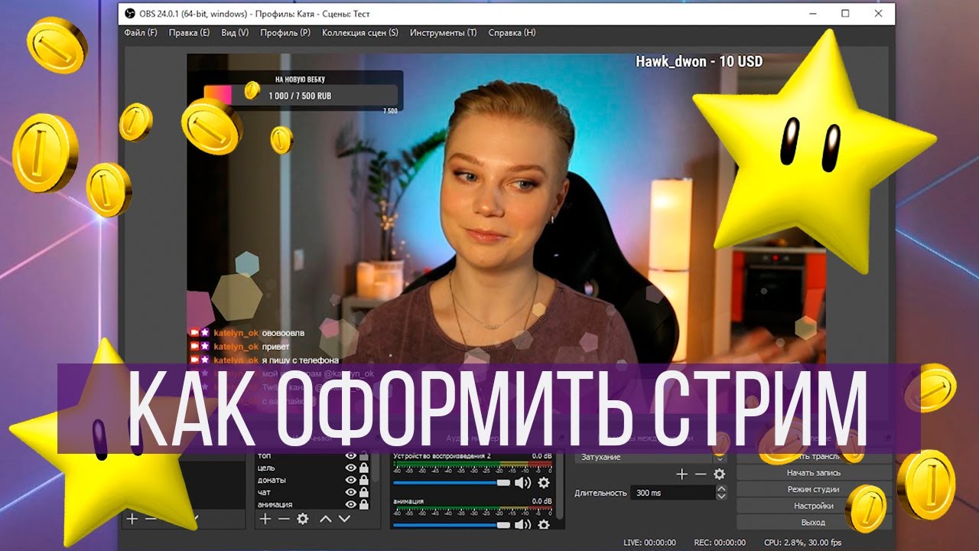
Task: Unlock the цель source lock icon
Action: point(364,468)
